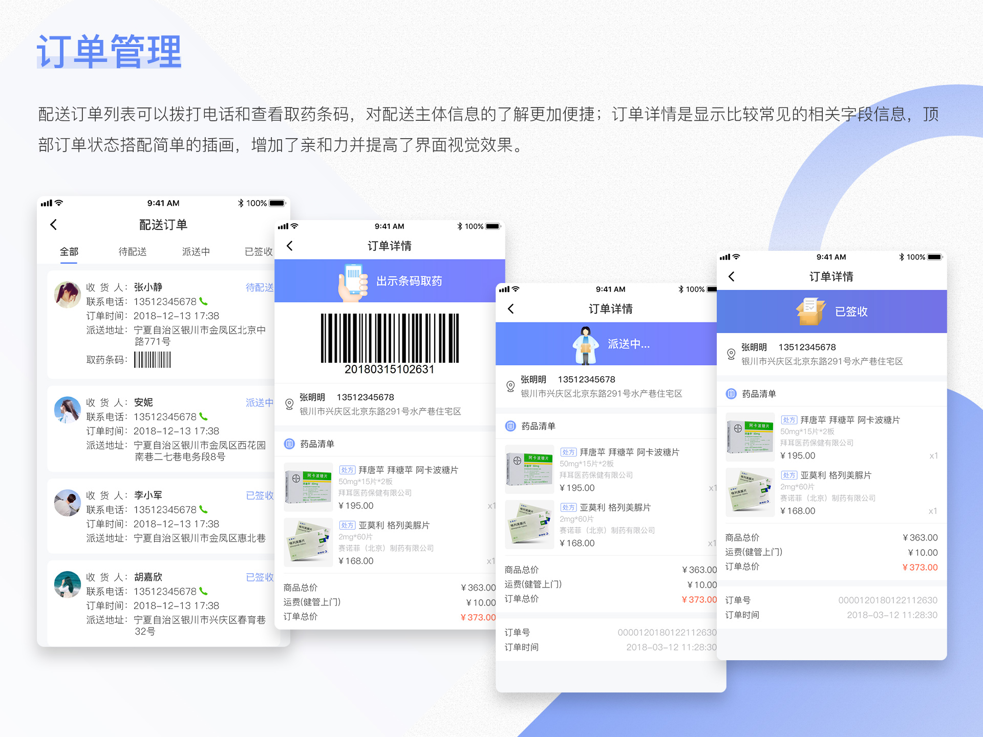Tap battery indicator in 配送订单 status bar

click(277, 203)
